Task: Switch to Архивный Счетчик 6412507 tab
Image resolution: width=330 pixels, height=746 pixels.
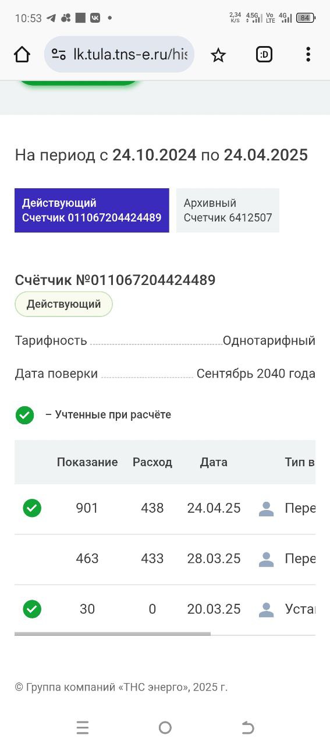Action: pyautogui.click(x=228, y=210)
